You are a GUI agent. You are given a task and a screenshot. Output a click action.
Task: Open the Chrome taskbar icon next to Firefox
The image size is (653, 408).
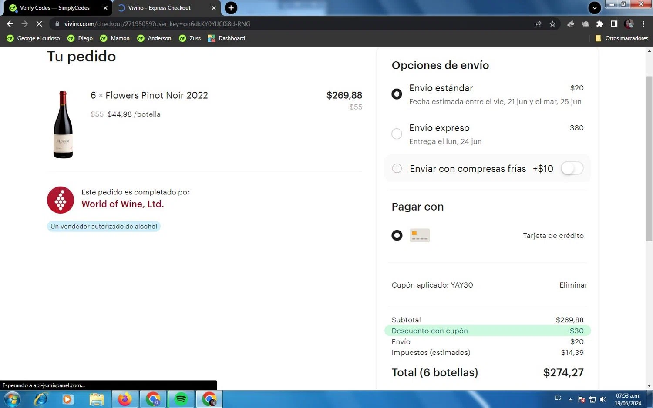pyautogui.click(x=153, y=399)
